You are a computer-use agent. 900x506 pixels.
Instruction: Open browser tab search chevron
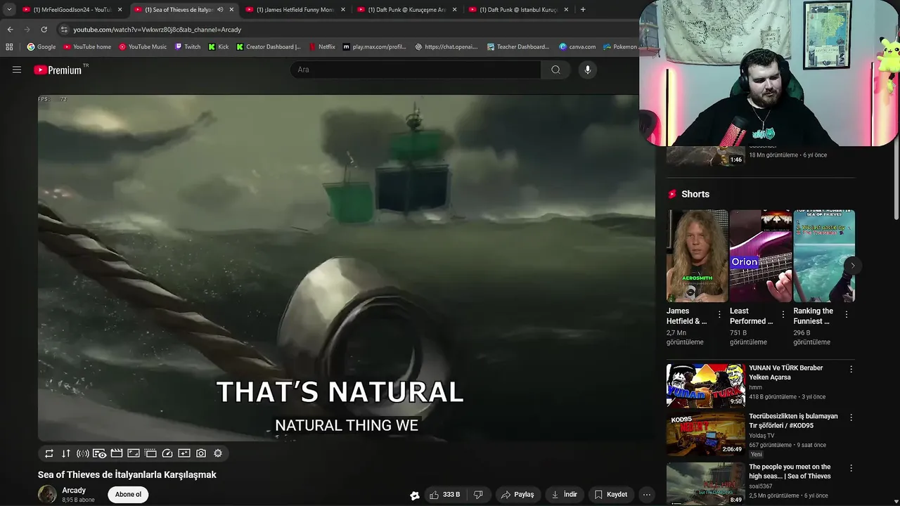pyautogui.click(x=9, y=10)
